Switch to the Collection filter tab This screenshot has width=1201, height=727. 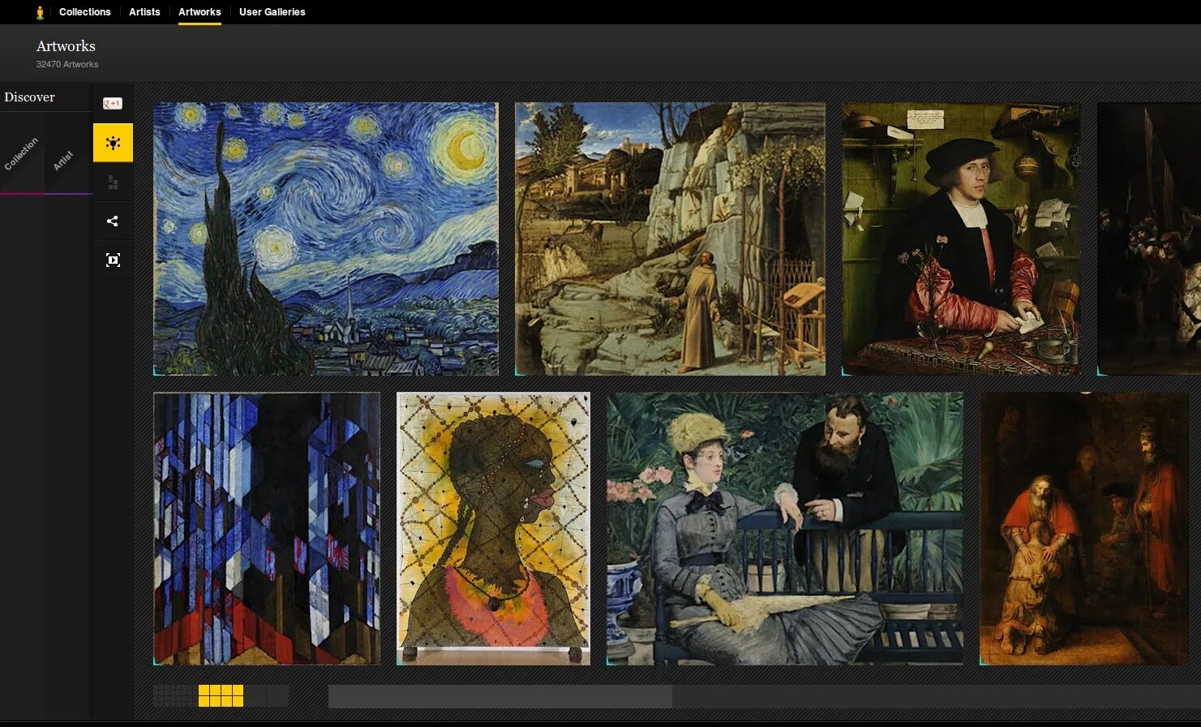click(x=21, y=154)
